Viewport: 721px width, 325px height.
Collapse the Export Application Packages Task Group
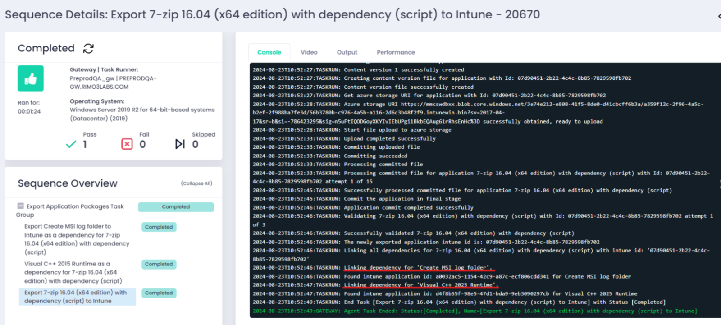(x=20, y=206)
